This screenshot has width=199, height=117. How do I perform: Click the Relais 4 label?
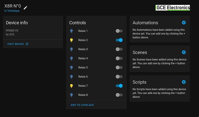click(83, 58)
